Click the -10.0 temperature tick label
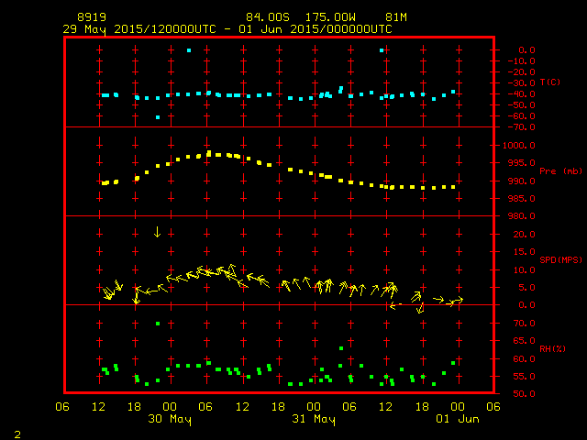Screen dimensions: 587x440 pos(522,61)
